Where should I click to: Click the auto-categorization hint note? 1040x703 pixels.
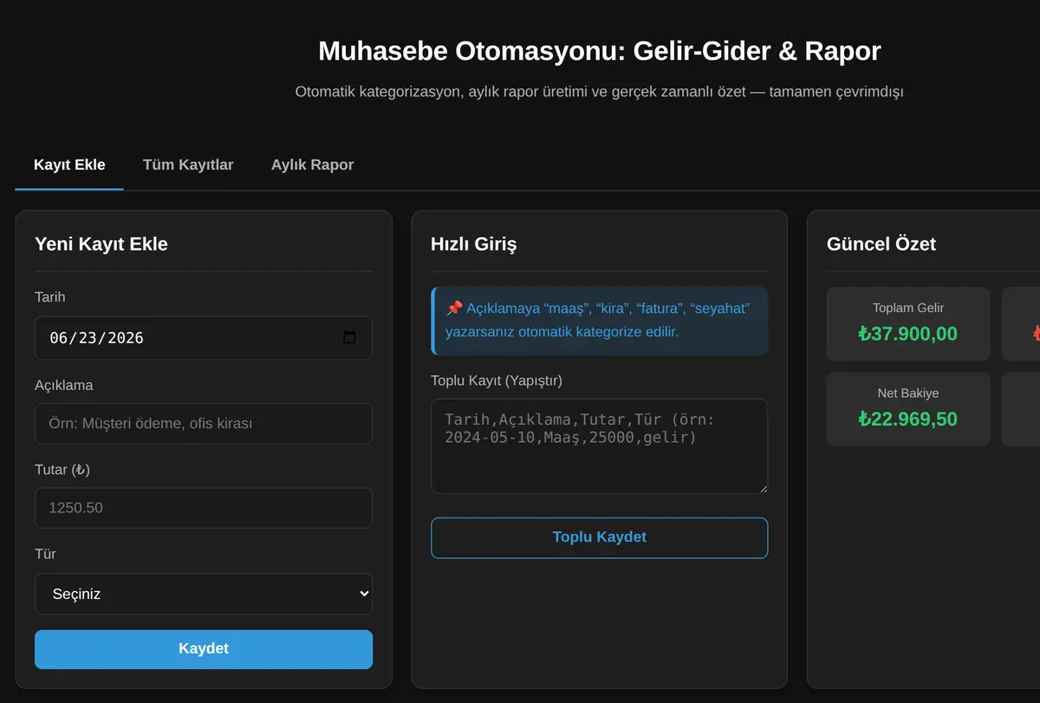coord(599,321)
